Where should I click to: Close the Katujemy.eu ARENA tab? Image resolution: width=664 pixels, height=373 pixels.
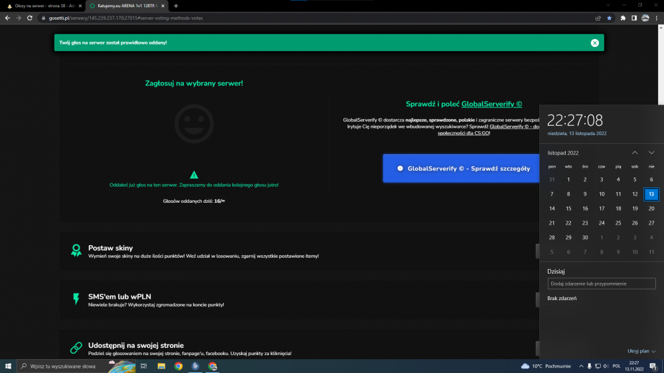coord(163,6)
